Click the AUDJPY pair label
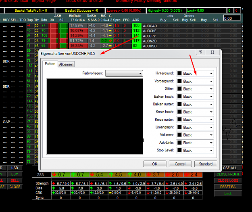This screenshot has width=252, height=212. pyautogui.click(x=150, y=36)
